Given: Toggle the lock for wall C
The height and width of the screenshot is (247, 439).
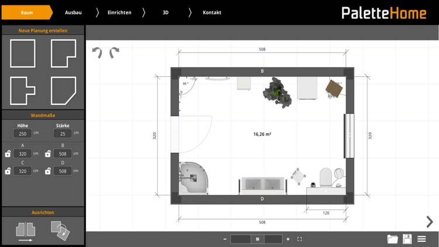Looking at the screenshot, I should click(8, 171).
